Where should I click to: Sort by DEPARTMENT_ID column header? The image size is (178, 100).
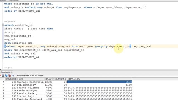(60, 79)
